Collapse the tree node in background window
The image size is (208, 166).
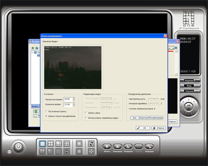[x=32, y=53]
